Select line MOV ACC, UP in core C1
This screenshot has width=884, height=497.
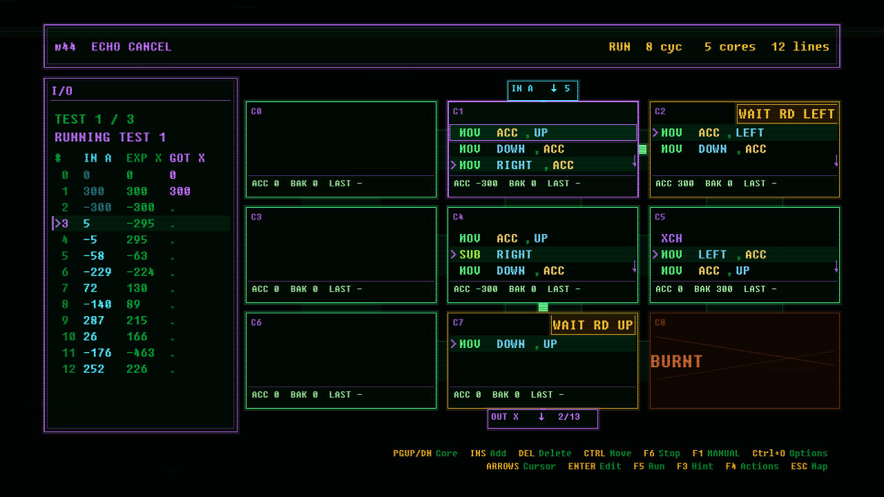pos(543,133)
